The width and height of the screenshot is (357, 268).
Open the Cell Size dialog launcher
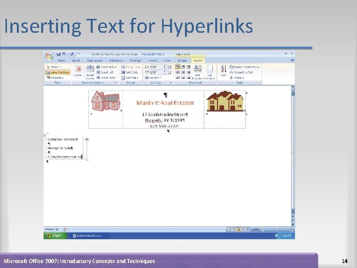171,83
